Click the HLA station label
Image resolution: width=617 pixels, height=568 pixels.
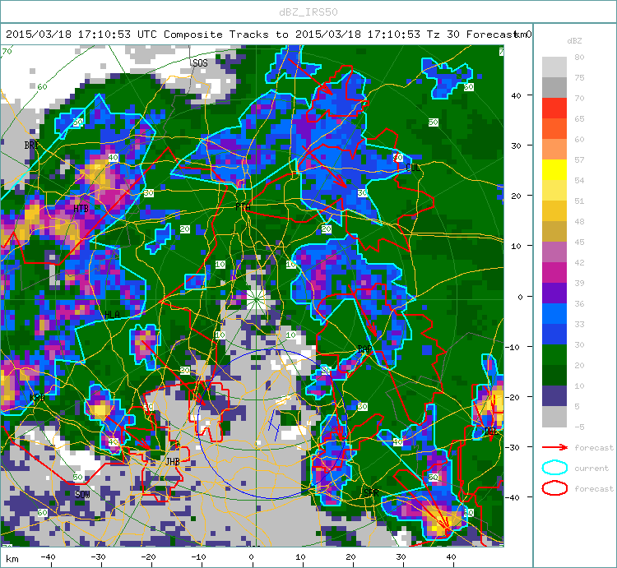click(x=112, y=315)
